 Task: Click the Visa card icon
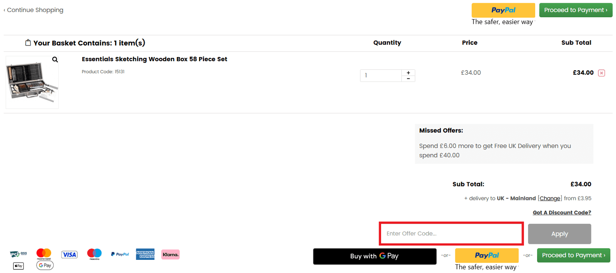(69, 255)
